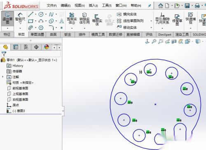The width and height of the screenshot is (206, 150).
Task: Open ConfigurationManager tab in left panel
Action: coord(26,47)
